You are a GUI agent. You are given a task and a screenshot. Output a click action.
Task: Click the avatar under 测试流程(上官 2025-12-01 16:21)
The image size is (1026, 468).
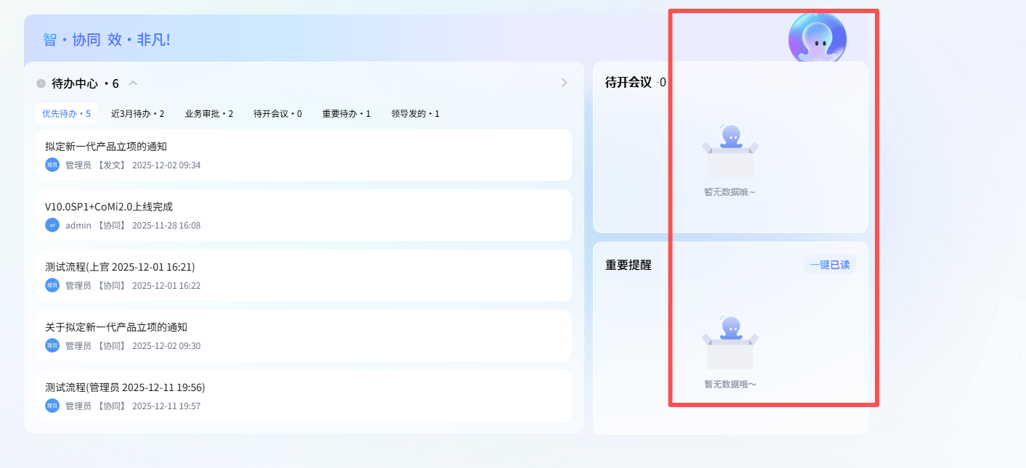tap(52, 285)
